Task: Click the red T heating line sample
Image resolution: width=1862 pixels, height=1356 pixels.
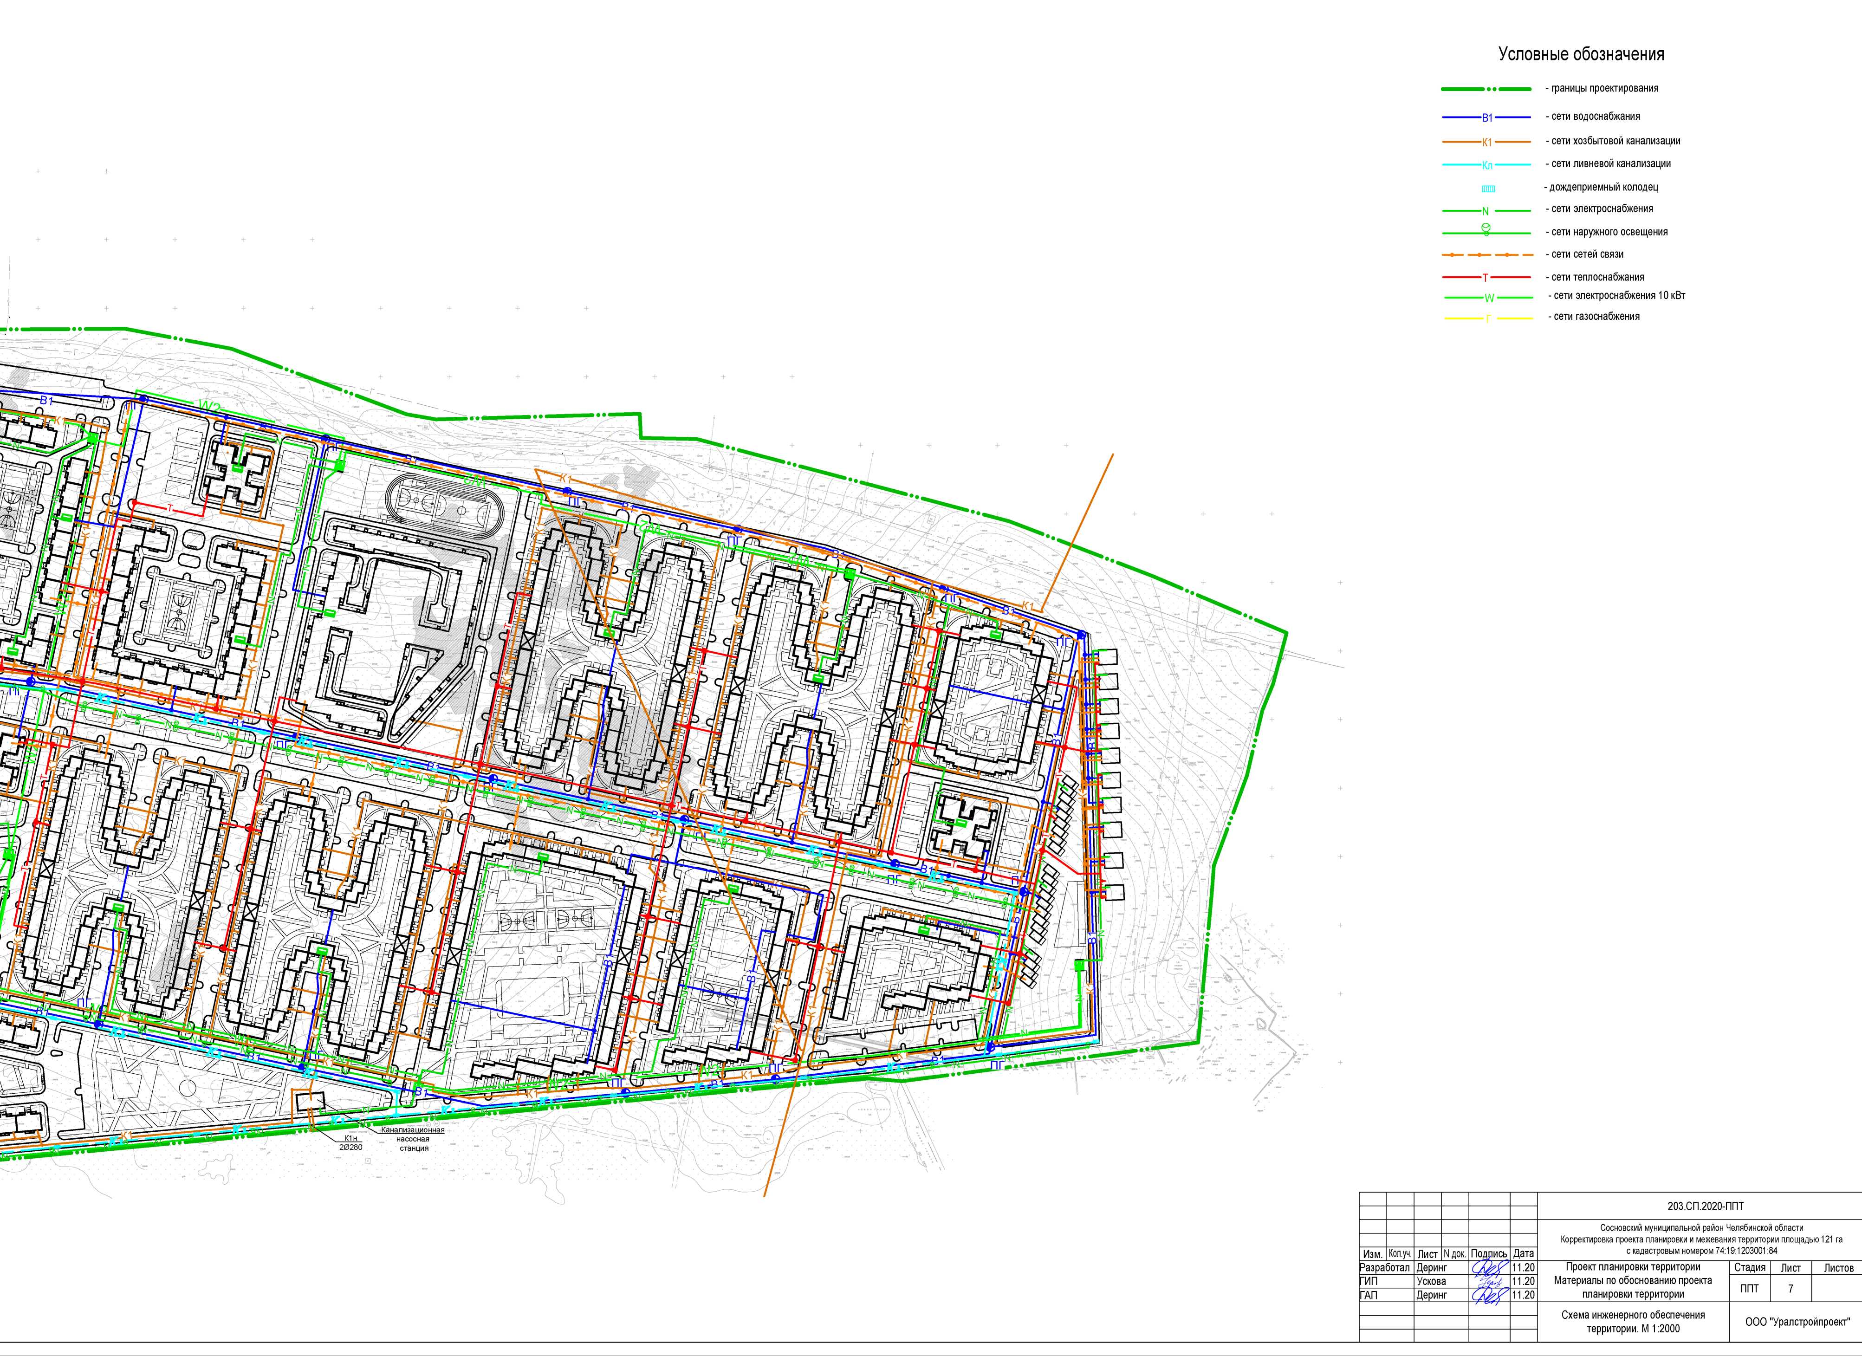Action: point(1487,278)
